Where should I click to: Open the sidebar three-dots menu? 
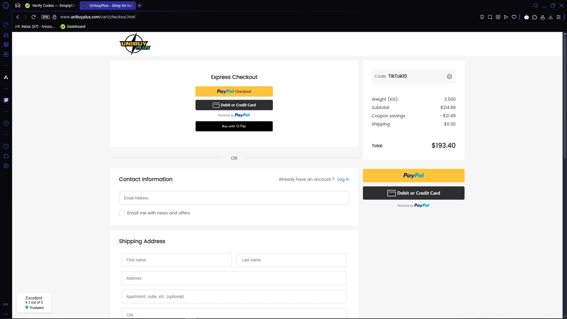pos(6,314)
